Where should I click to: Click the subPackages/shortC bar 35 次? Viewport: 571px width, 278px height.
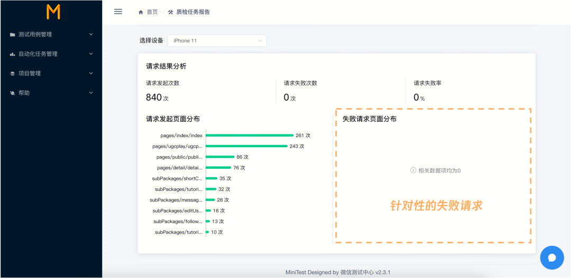(211, 178)
